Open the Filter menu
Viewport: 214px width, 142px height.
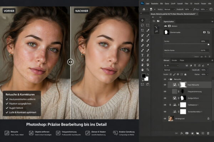[187, 4]
